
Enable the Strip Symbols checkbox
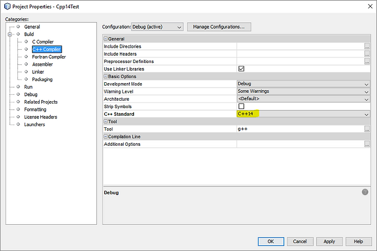tap(241, 106)
